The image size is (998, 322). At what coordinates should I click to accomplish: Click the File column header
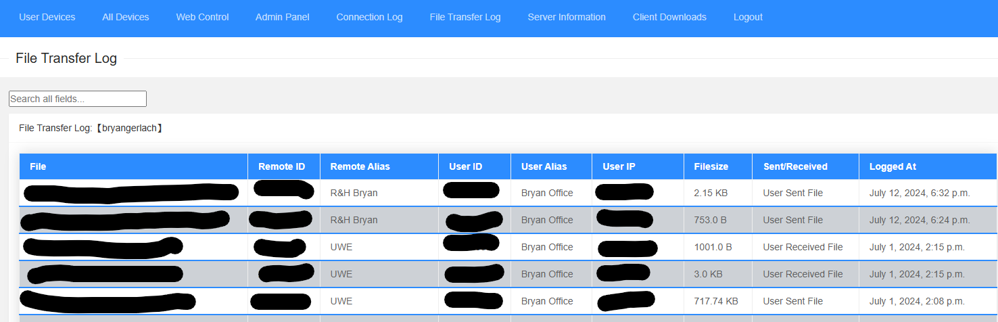tap(38, 166)
